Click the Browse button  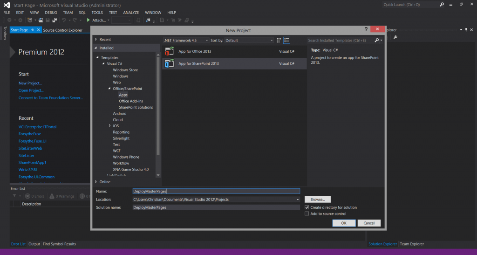[x=318, y=200]
